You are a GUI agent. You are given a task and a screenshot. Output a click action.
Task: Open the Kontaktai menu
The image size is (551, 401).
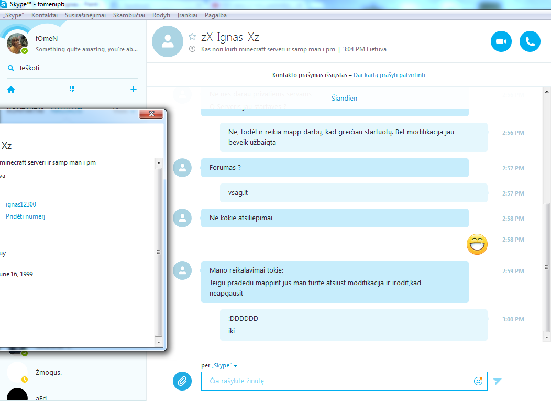[x=45, y=15]
